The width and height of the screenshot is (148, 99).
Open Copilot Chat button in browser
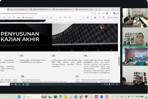click(x=116, y=13)
